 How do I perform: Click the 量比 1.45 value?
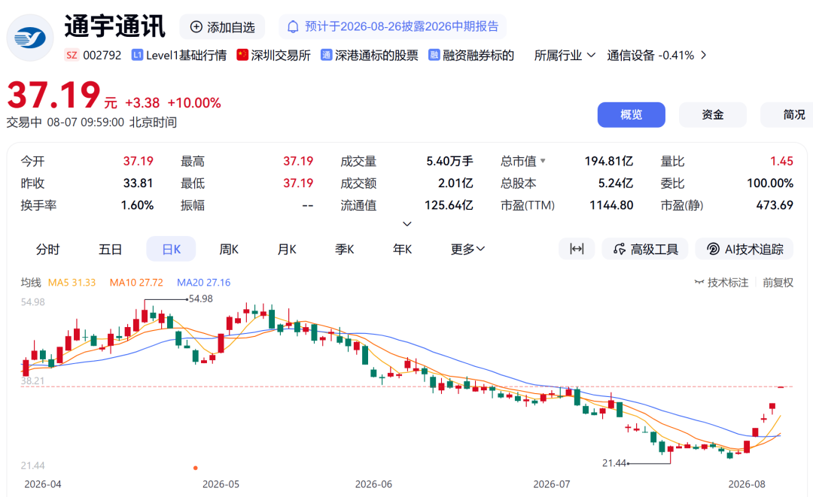pos(781,161)
